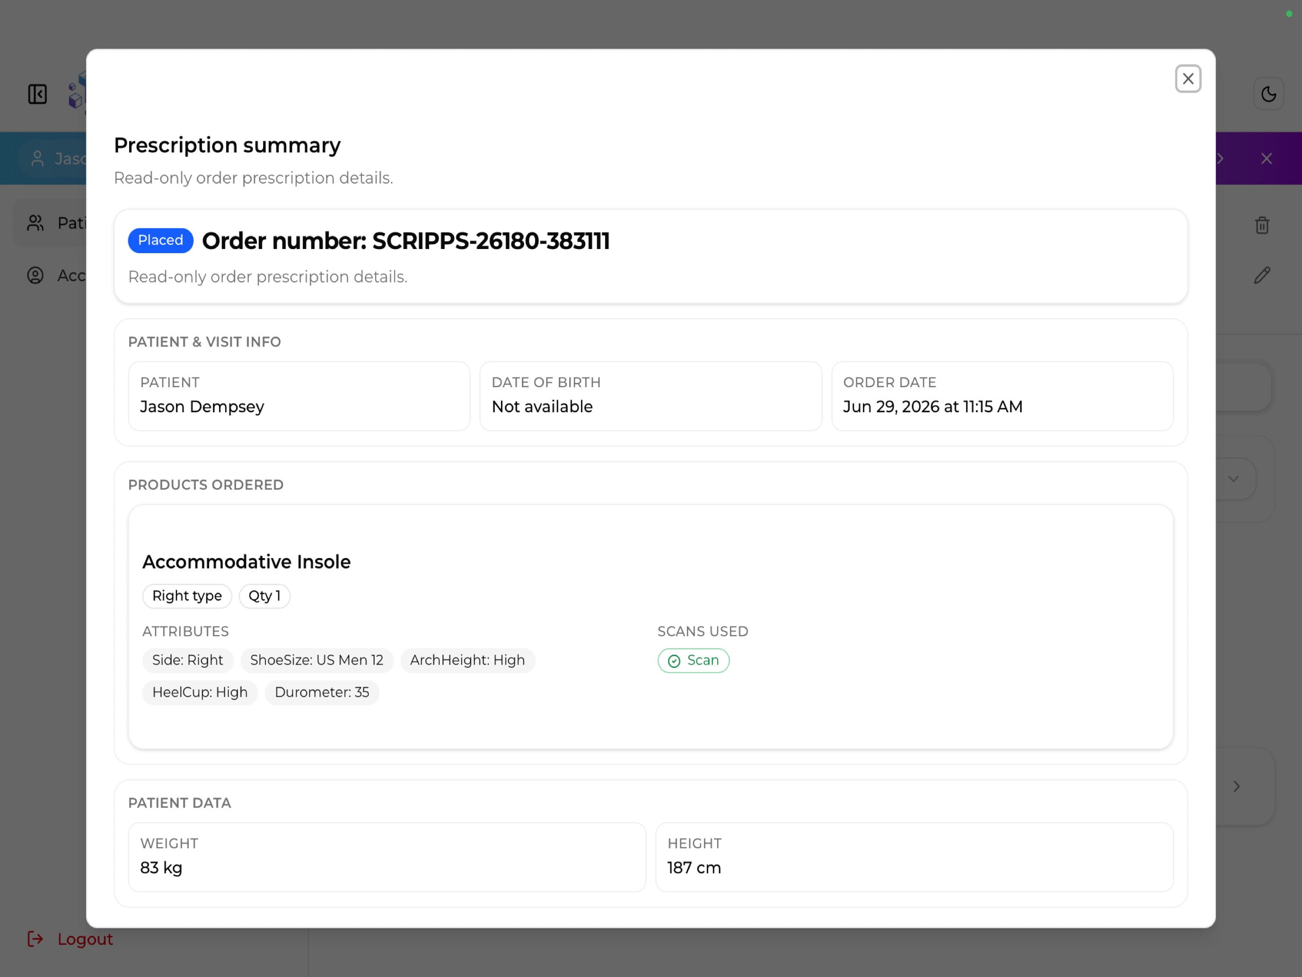Open the Account sidebar icon

click(x=35, y=275)
